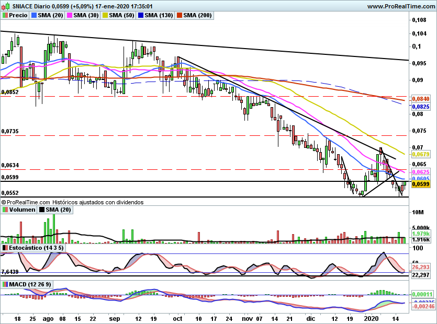Click the 0,0552 support level label
Image resolution: width=437 pixels, height=324 pixels.
[x=10, y=193]
